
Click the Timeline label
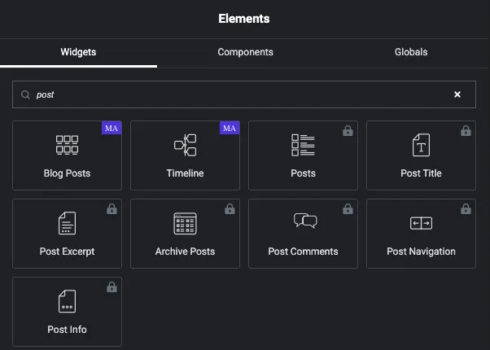click(x=185, y=173)
